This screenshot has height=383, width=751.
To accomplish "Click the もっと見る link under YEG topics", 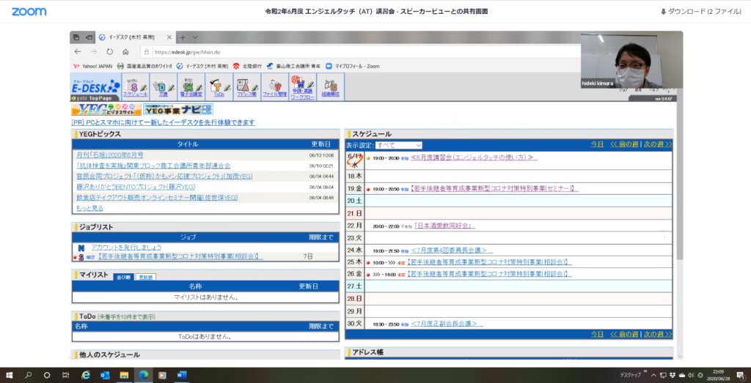I will 89,207.
